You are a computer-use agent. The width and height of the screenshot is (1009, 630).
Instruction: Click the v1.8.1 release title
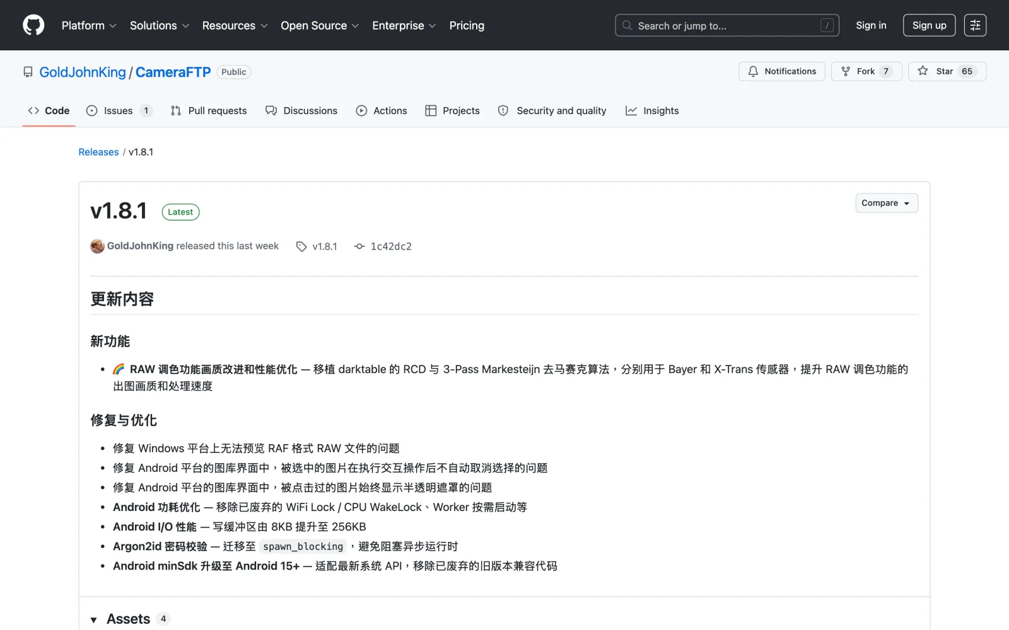point(119,211)
